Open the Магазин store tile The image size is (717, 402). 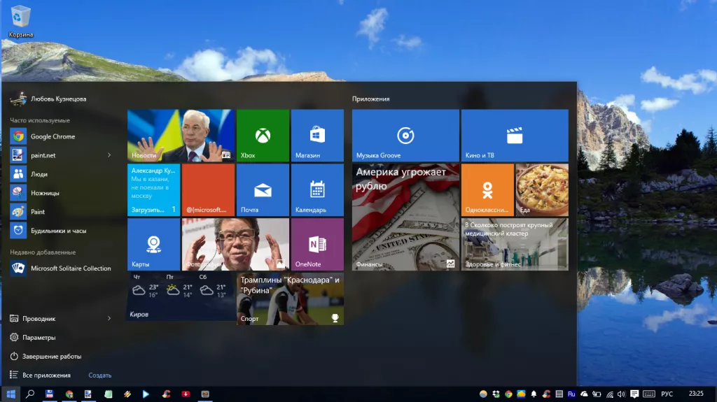click(317, 135)
